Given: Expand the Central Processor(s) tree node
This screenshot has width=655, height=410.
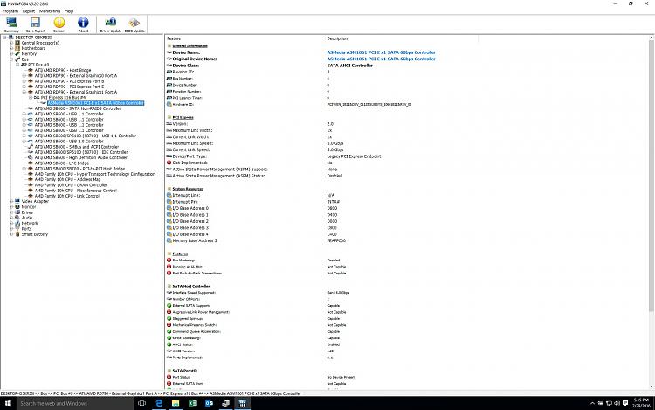Looking at the screenshot, I should coord(10,43).
